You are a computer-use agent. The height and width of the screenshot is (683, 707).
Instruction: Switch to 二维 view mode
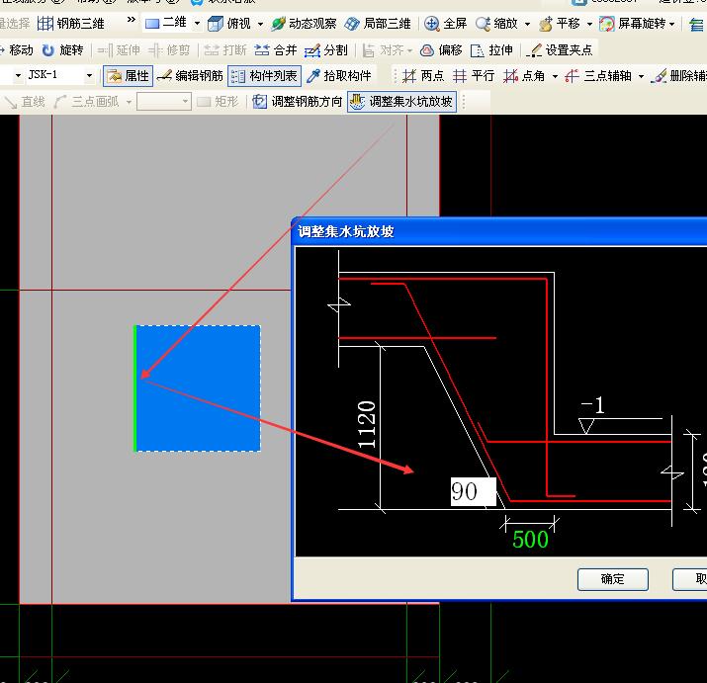(166, 23)
